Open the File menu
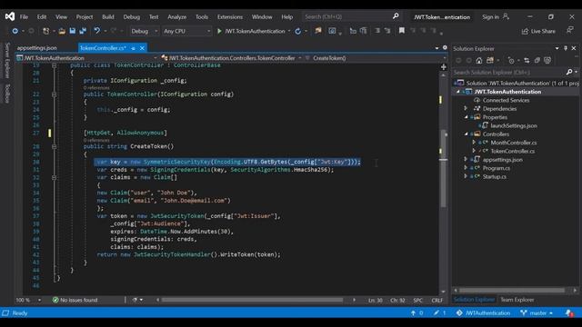582x327 pixels. 24,16
